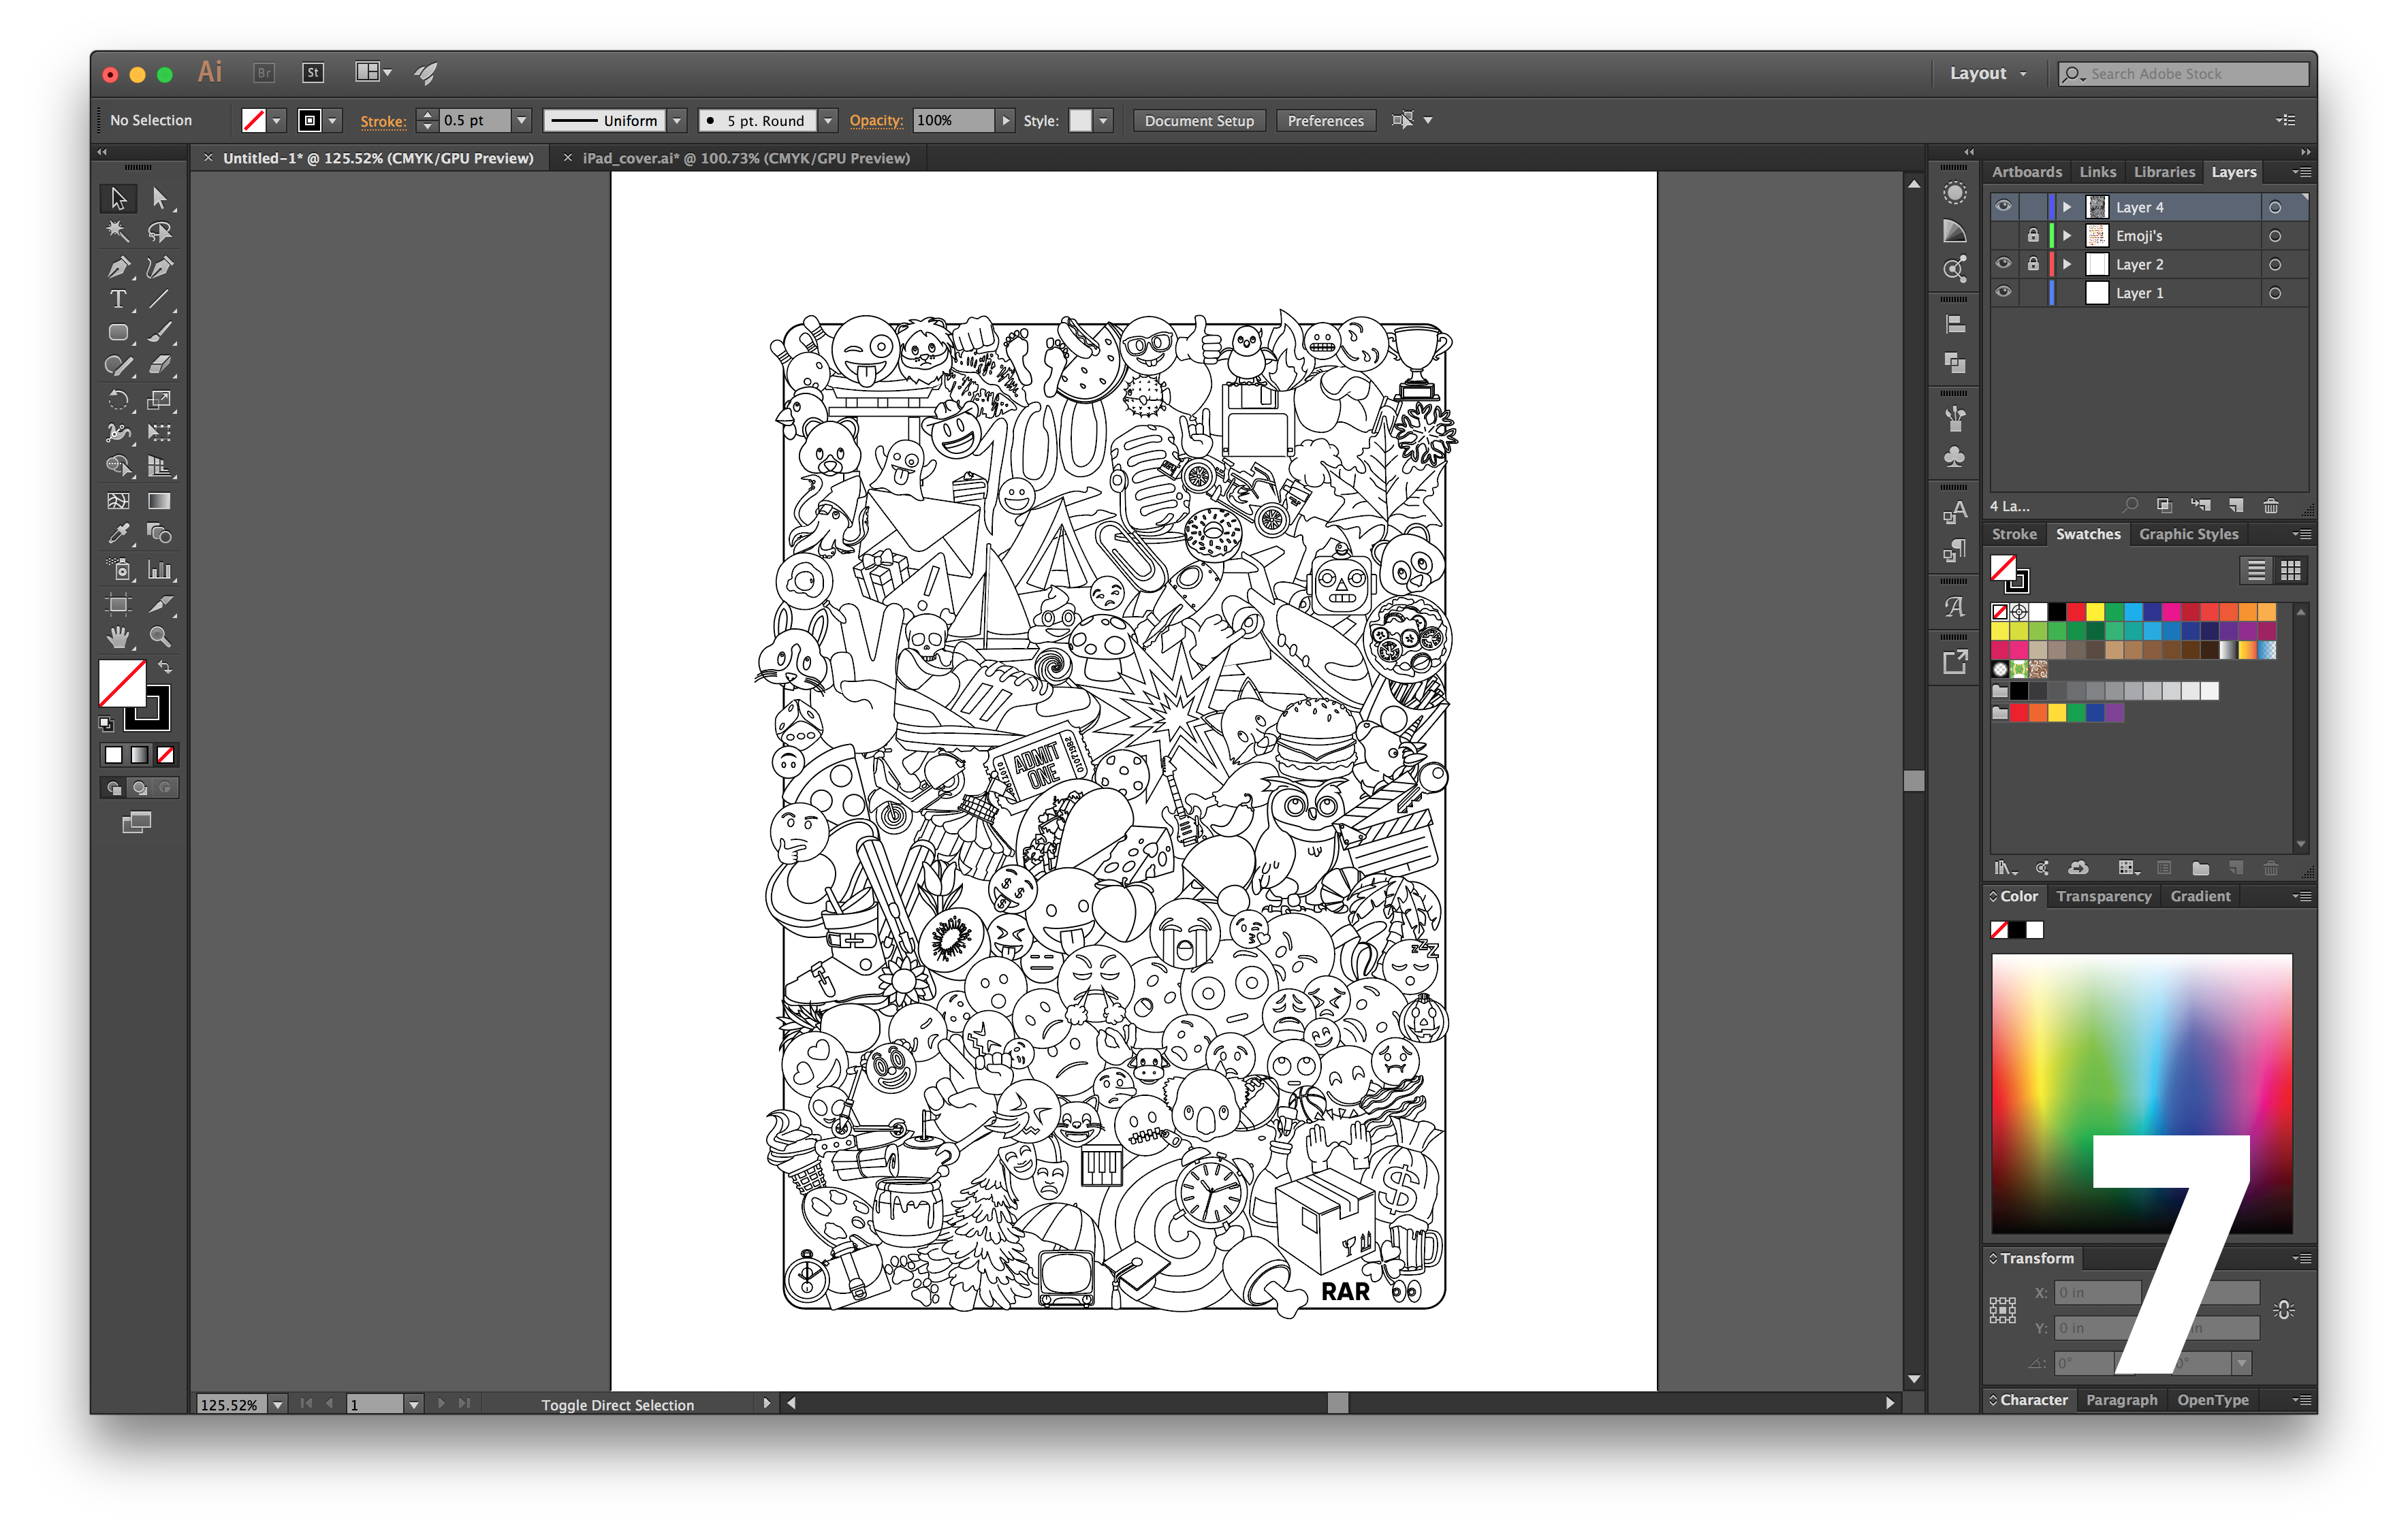Open the zoom level dropdown at bottom
The height and width of the screenshot is (1537, 2408).
(278, 1404)
